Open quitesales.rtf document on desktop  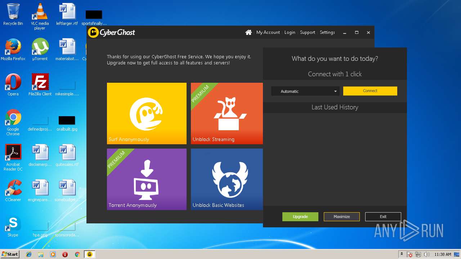[67, 155]
